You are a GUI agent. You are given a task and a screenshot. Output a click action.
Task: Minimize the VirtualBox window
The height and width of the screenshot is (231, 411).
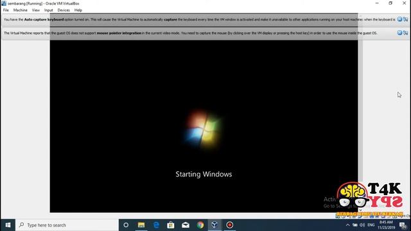[x=377, y=3]
